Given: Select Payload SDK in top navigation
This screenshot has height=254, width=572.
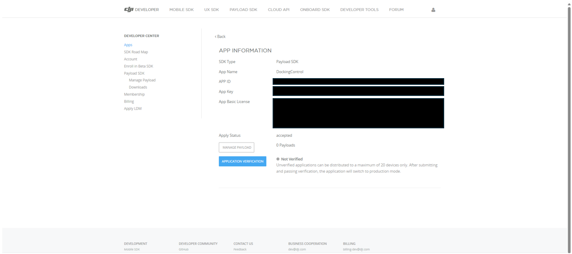Looking at the screenshot, I should [x=243, y=10].
